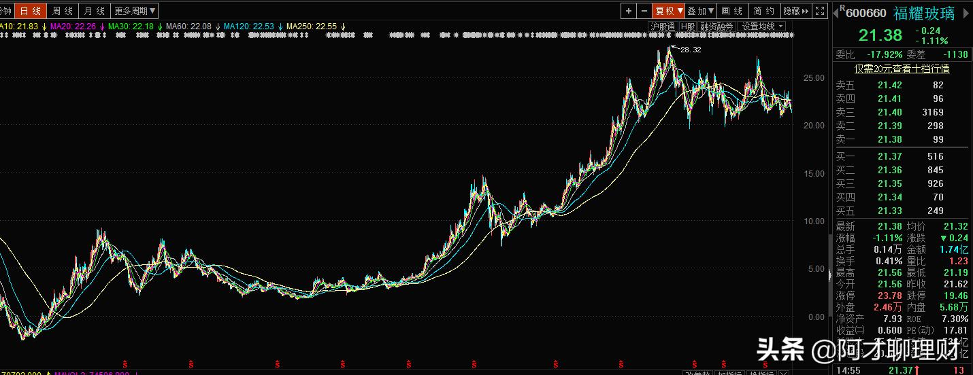
Task: Click 跌停 limit-down price 19.46
Action: 955,296
